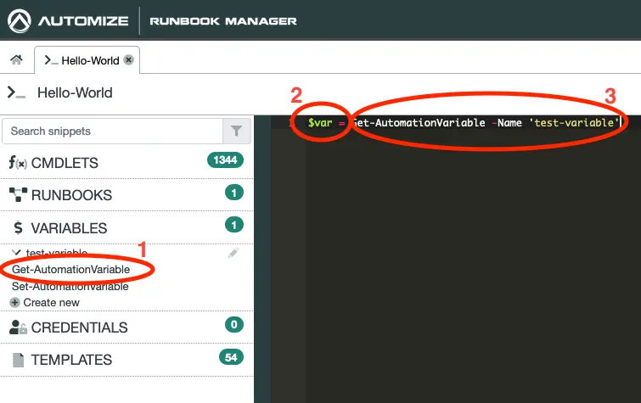
Task: Click the VARIABLES dollar icon
Action: [18, 227]
